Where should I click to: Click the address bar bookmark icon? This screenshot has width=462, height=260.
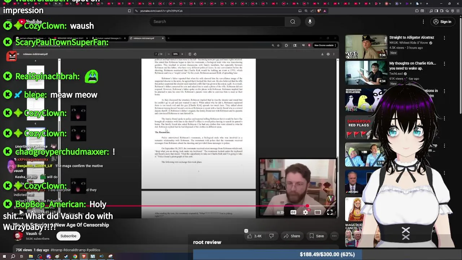coord(129,11)
